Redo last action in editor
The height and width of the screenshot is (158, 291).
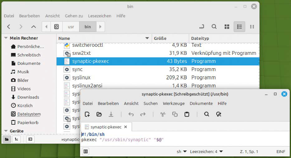pos(143,114)
